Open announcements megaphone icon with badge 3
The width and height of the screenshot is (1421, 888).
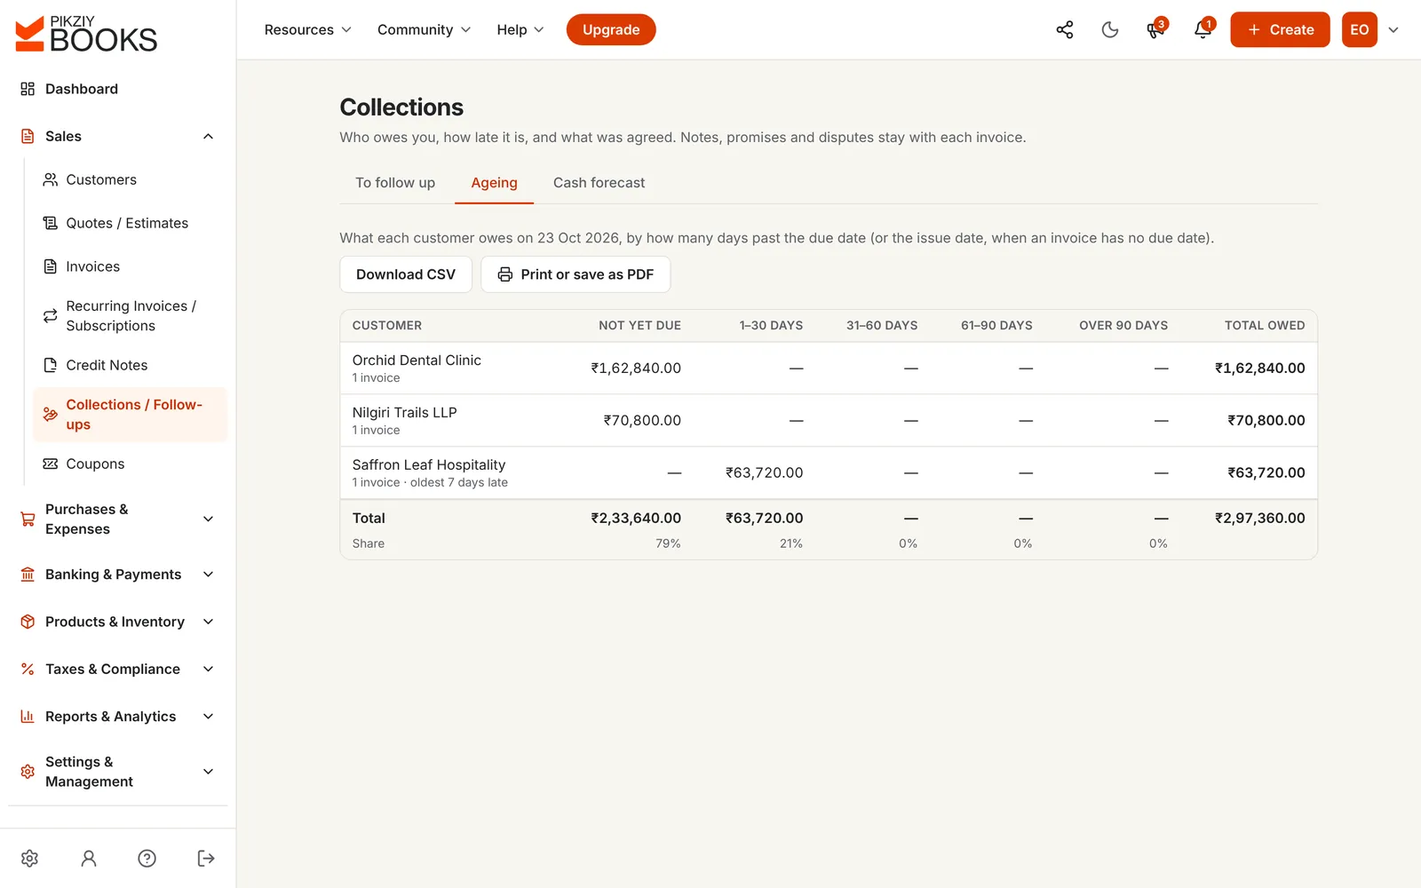[1156, 29]
